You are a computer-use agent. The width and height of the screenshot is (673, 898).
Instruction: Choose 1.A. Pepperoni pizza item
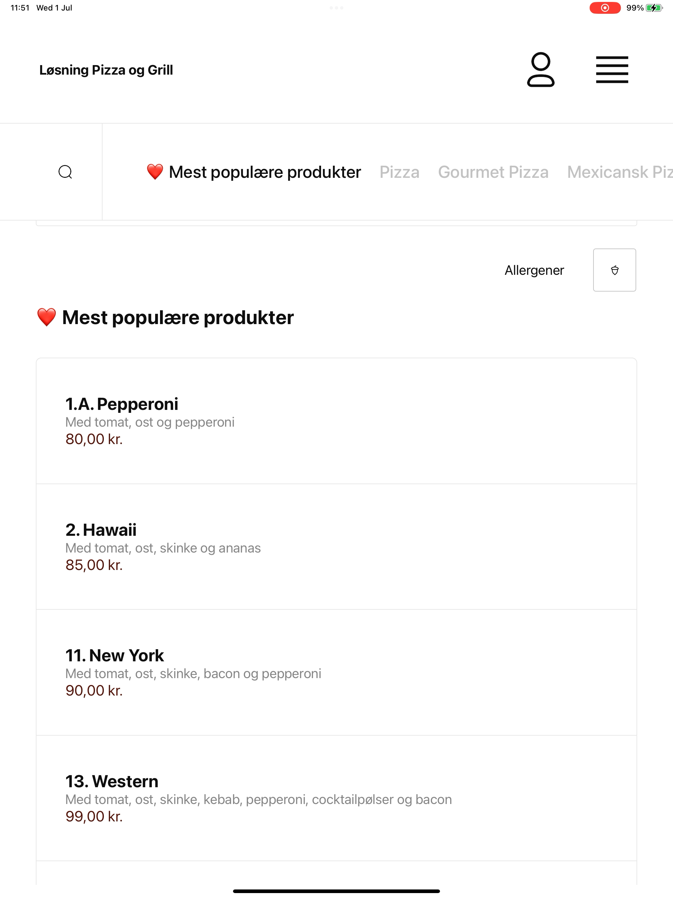[x=336, y=421]
